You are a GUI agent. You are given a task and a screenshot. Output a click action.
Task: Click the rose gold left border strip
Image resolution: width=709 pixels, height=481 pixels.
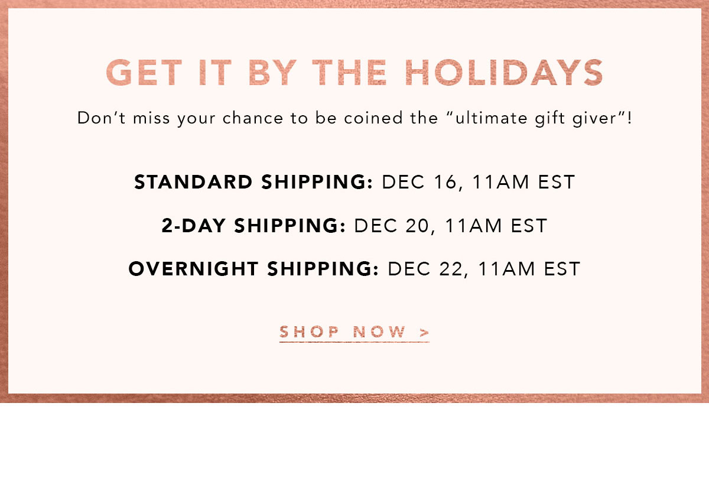coord(4,201)
